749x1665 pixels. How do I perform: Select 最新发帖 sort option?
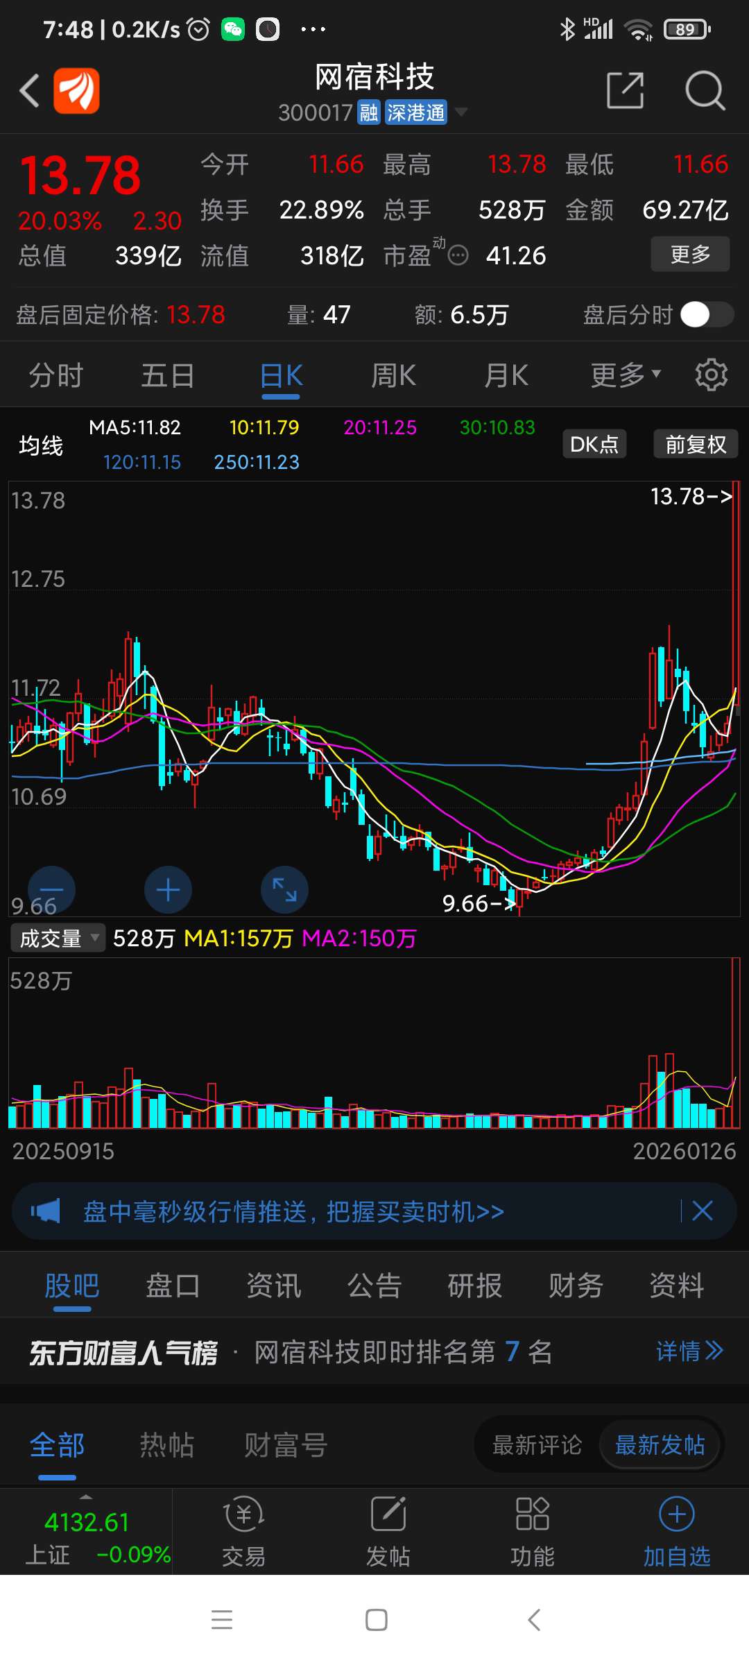coord(660,1445)
